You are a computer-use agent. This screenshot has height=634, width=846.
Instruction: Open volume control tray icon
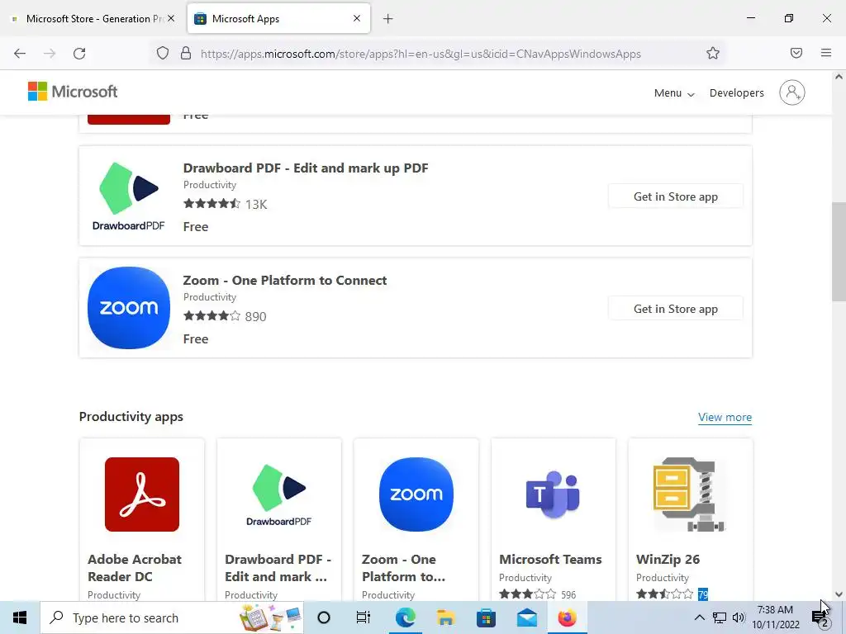click(739, 617)
